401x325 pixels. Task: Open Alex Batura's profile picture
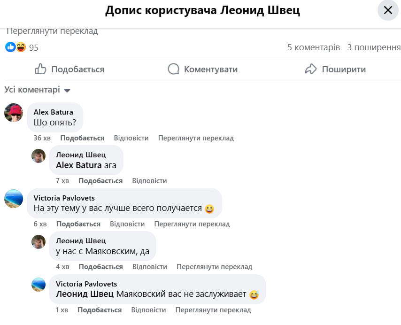click(14, 113)
